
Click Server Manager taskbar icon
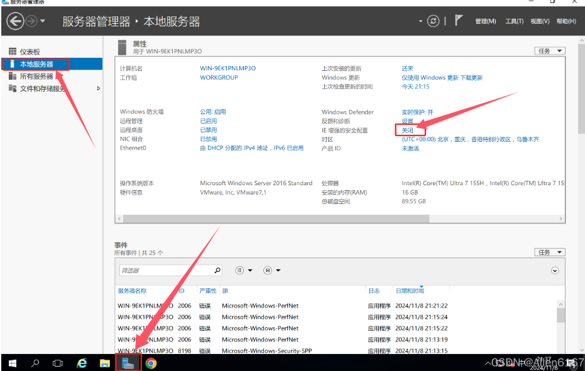coord(128,363)
